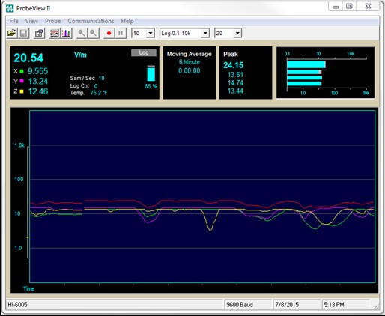Toggle the magenta Y axis marker

pos(22,81)
